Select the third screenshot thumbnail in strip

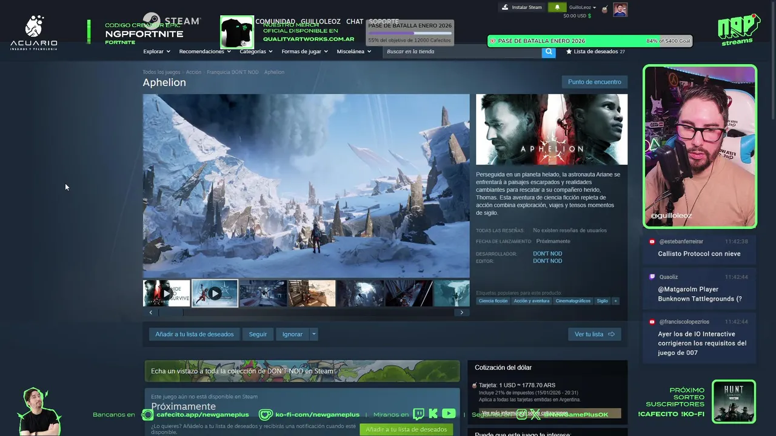coord(263,293)
